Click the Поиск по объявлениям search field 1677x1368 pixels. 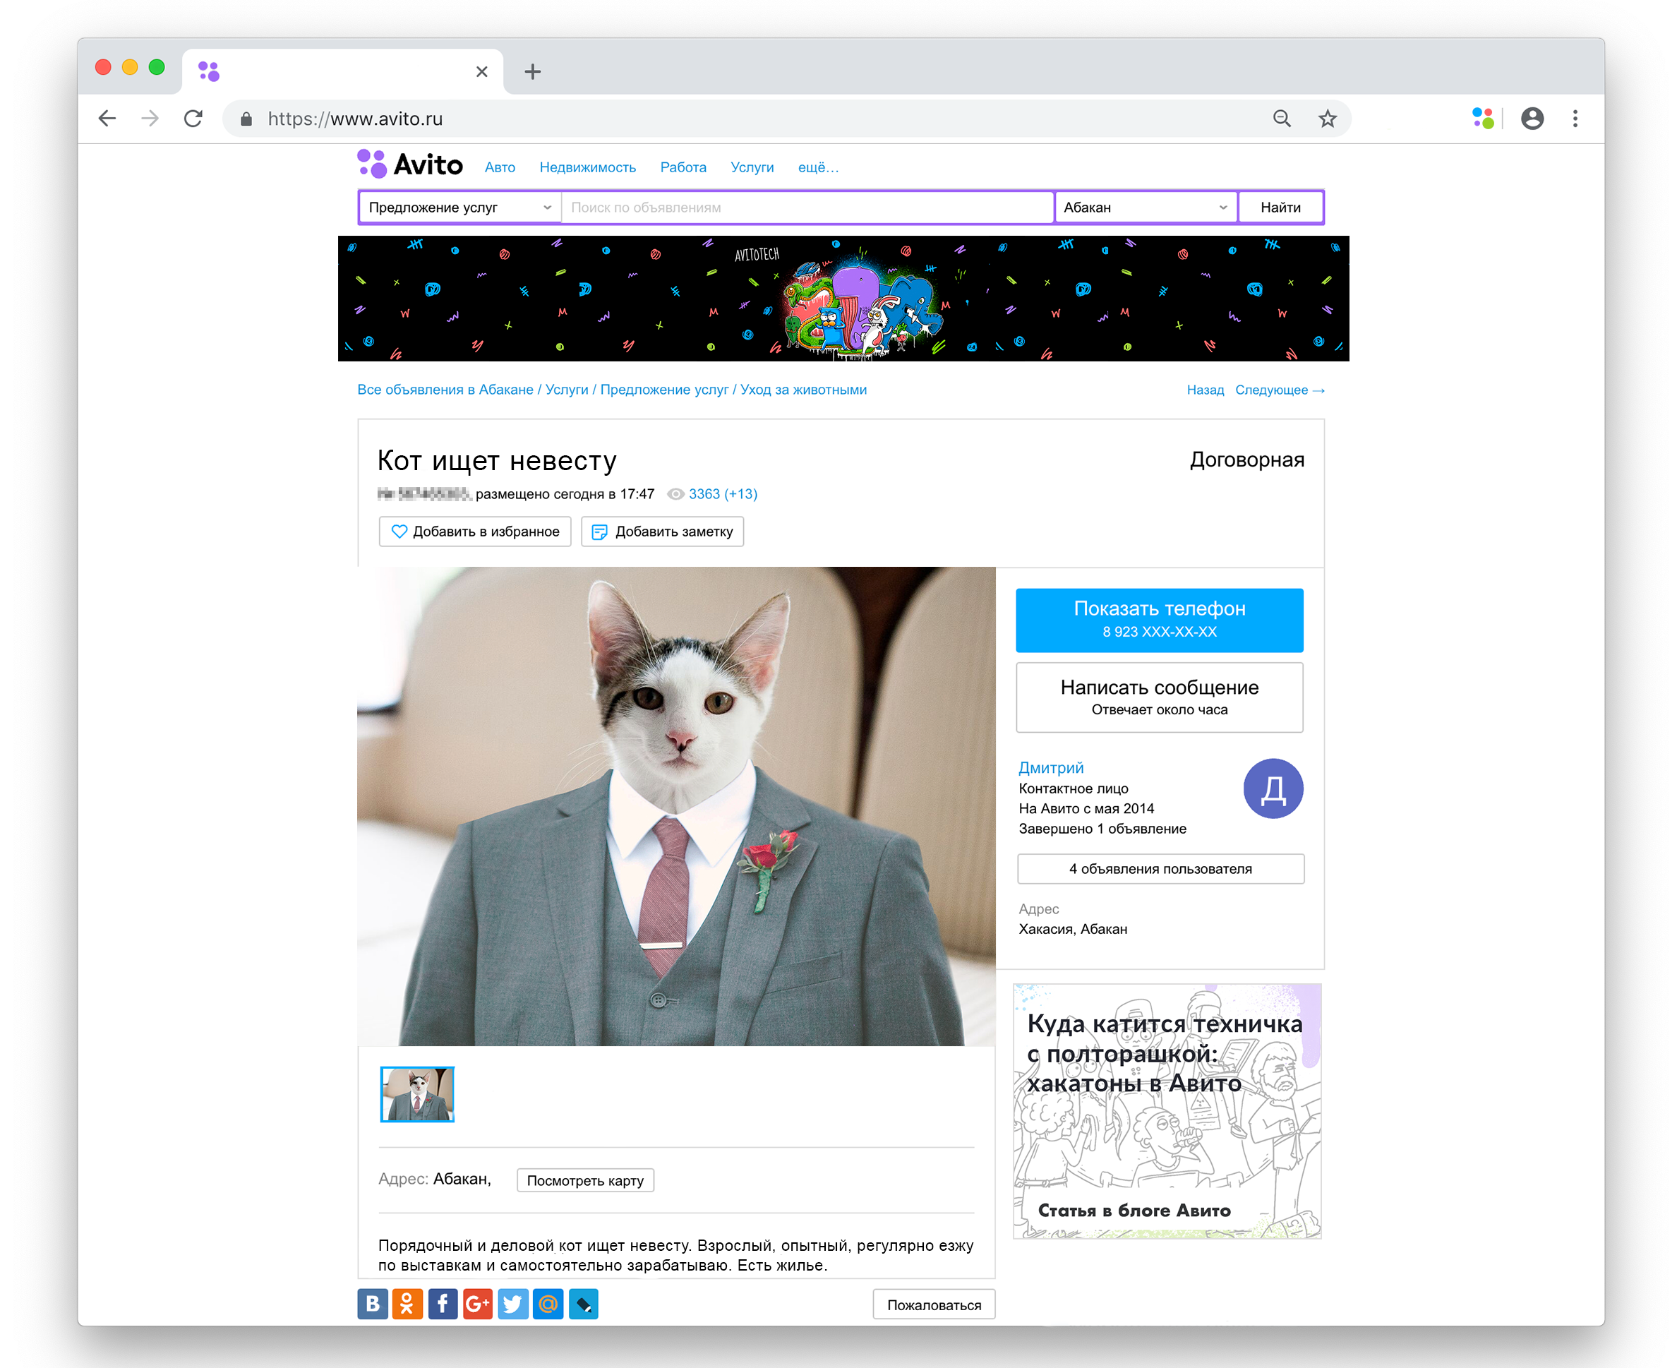(807, 208)
